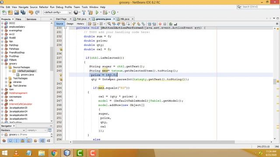Viewport: 280px width, 157px height.
Task: Switch to the Start Page tab
Action: (61, 19)
